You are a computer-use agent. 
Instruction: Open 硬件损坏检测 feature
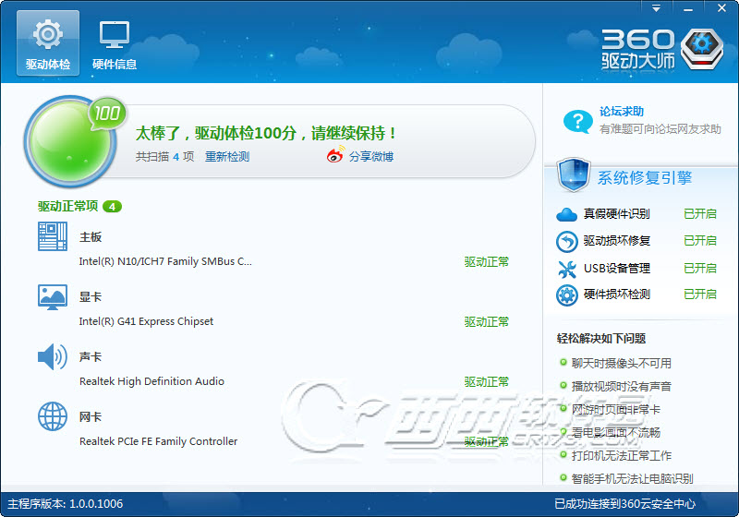[616, 295]
